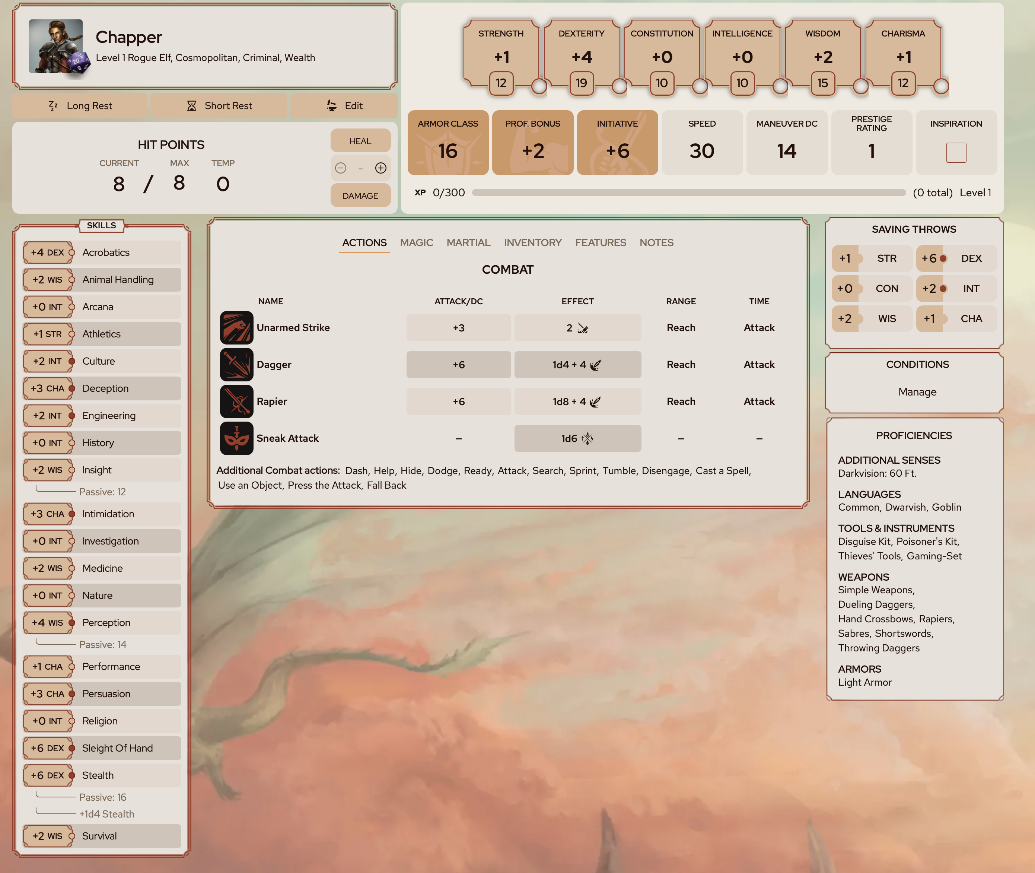Roll Dagger +6 attack
This screenshot has width=1035, height=873.
coord(459,365)
